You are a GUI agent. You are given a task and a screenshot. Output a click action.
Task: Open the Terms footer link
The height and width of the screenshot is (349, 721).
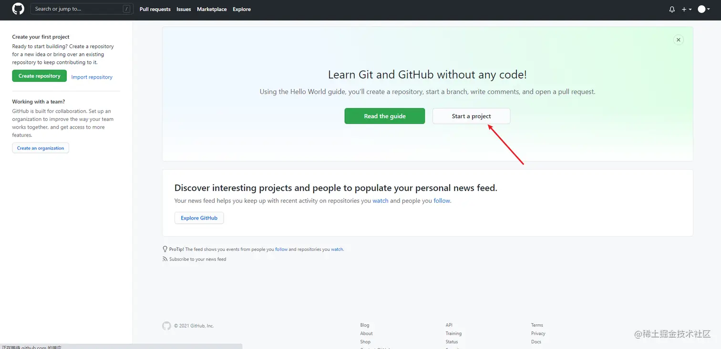tap(537, 325)
